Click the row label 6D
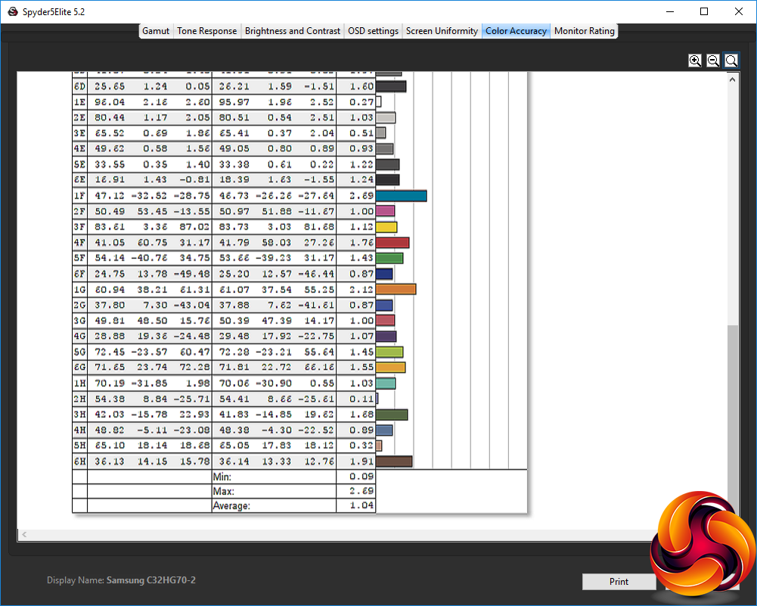Screen dimensions: 757x606 (x=79, y=86)
